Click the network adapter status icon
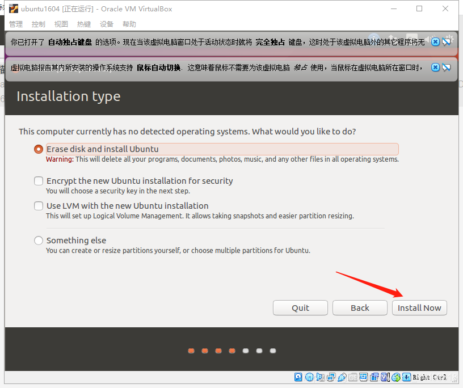Viewport: 463px width, 388px height. [x=331, y=377]
